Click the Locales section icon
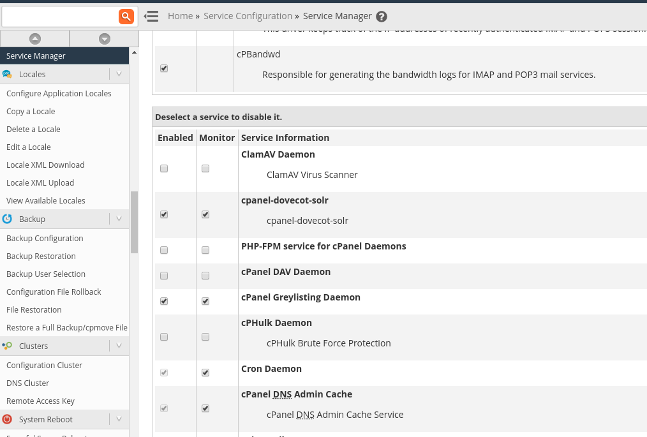Viewport: 647px width, 437px height. click(7, 75)
